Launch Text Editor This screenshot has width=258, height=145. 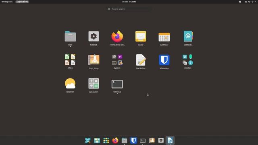[x=141, y=62]
